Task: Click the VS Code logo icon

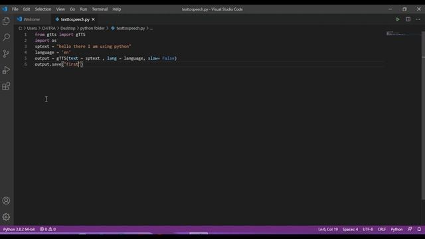Action: click(5, 9)
